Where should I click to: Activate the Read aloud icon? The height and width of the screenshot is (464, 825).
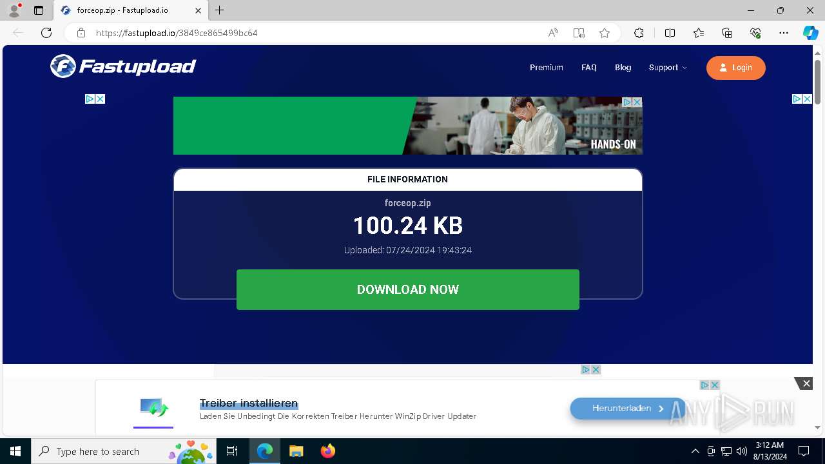pyautogui.click(x=553, y=33)
